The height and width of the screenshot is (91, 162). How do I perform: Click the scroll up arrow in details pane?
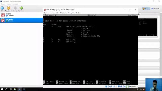pyautogui.click(x=161, y=13)
